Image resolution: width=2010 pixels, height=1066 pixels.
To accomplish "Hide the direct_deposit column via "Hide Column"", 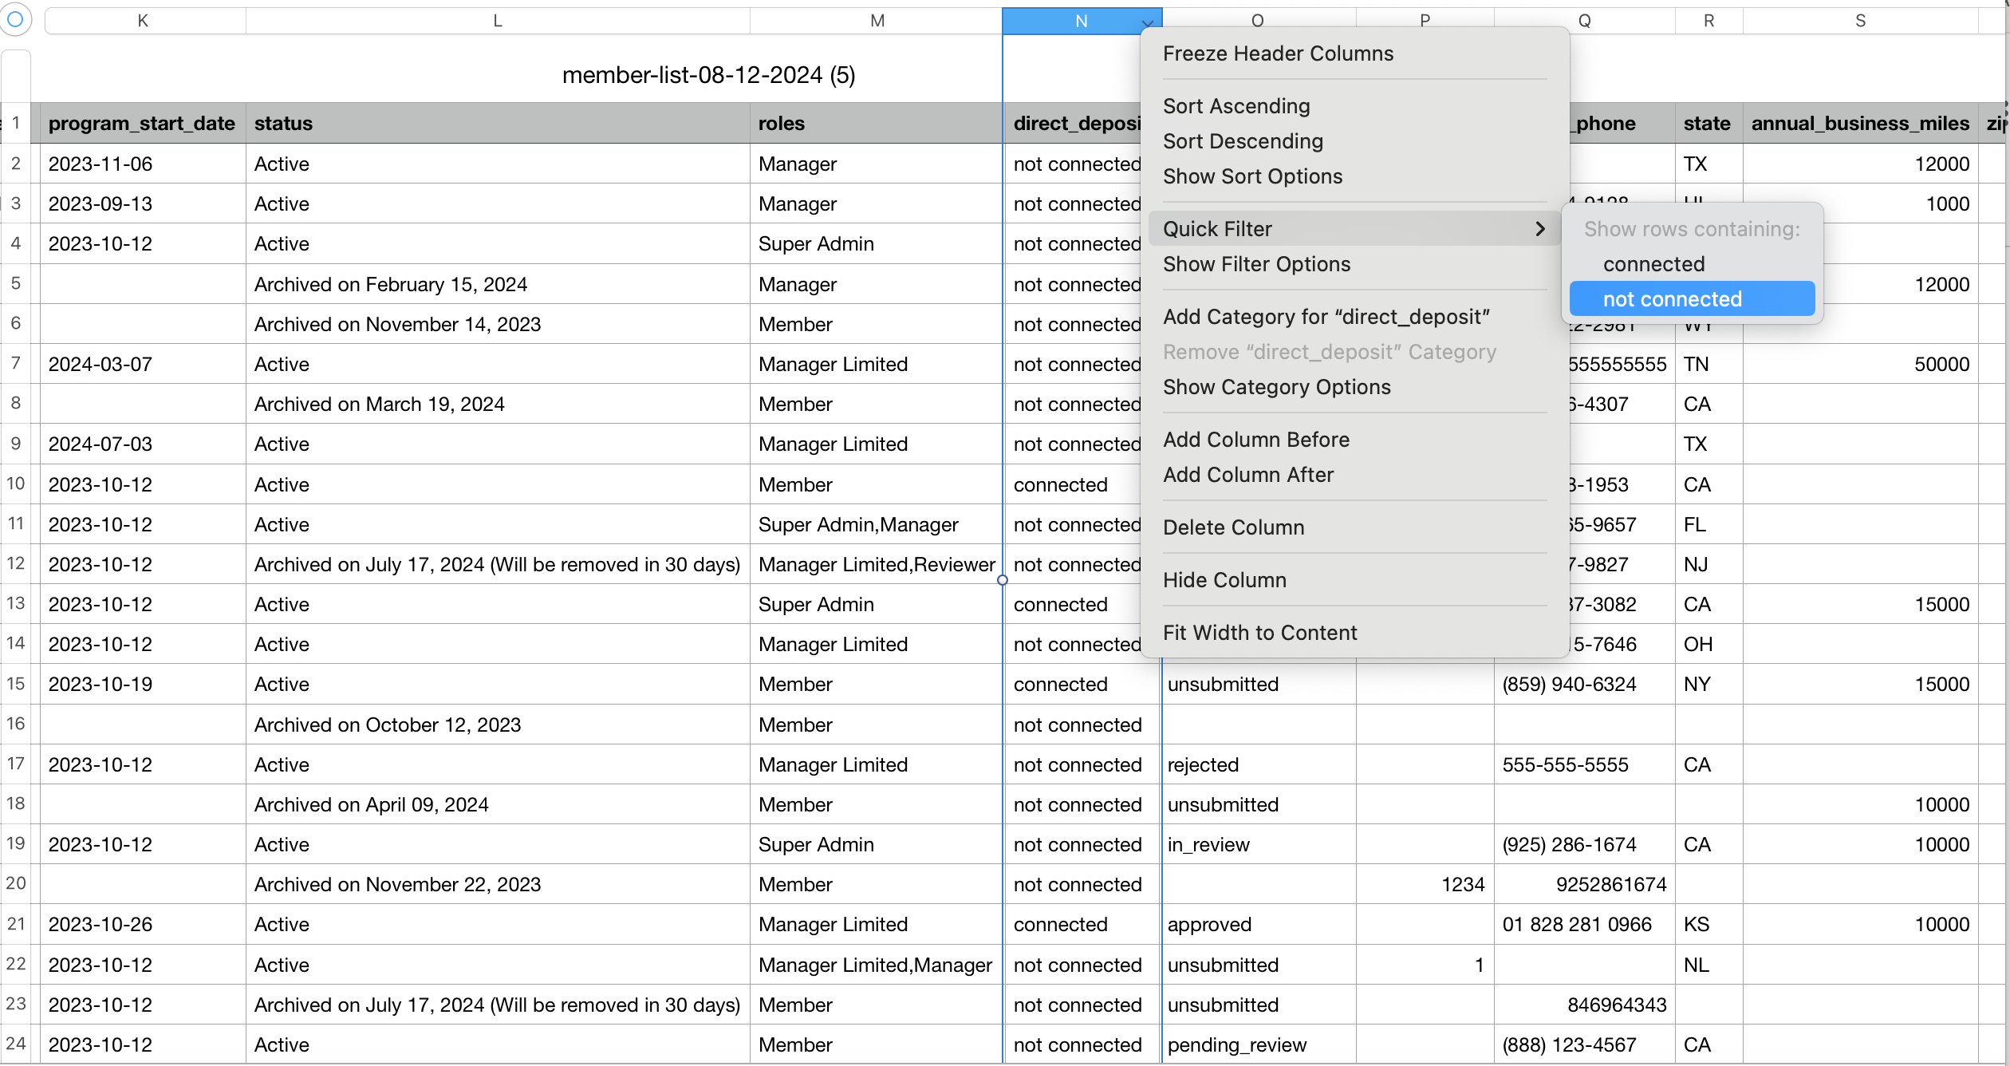I will click(1224, 579).
